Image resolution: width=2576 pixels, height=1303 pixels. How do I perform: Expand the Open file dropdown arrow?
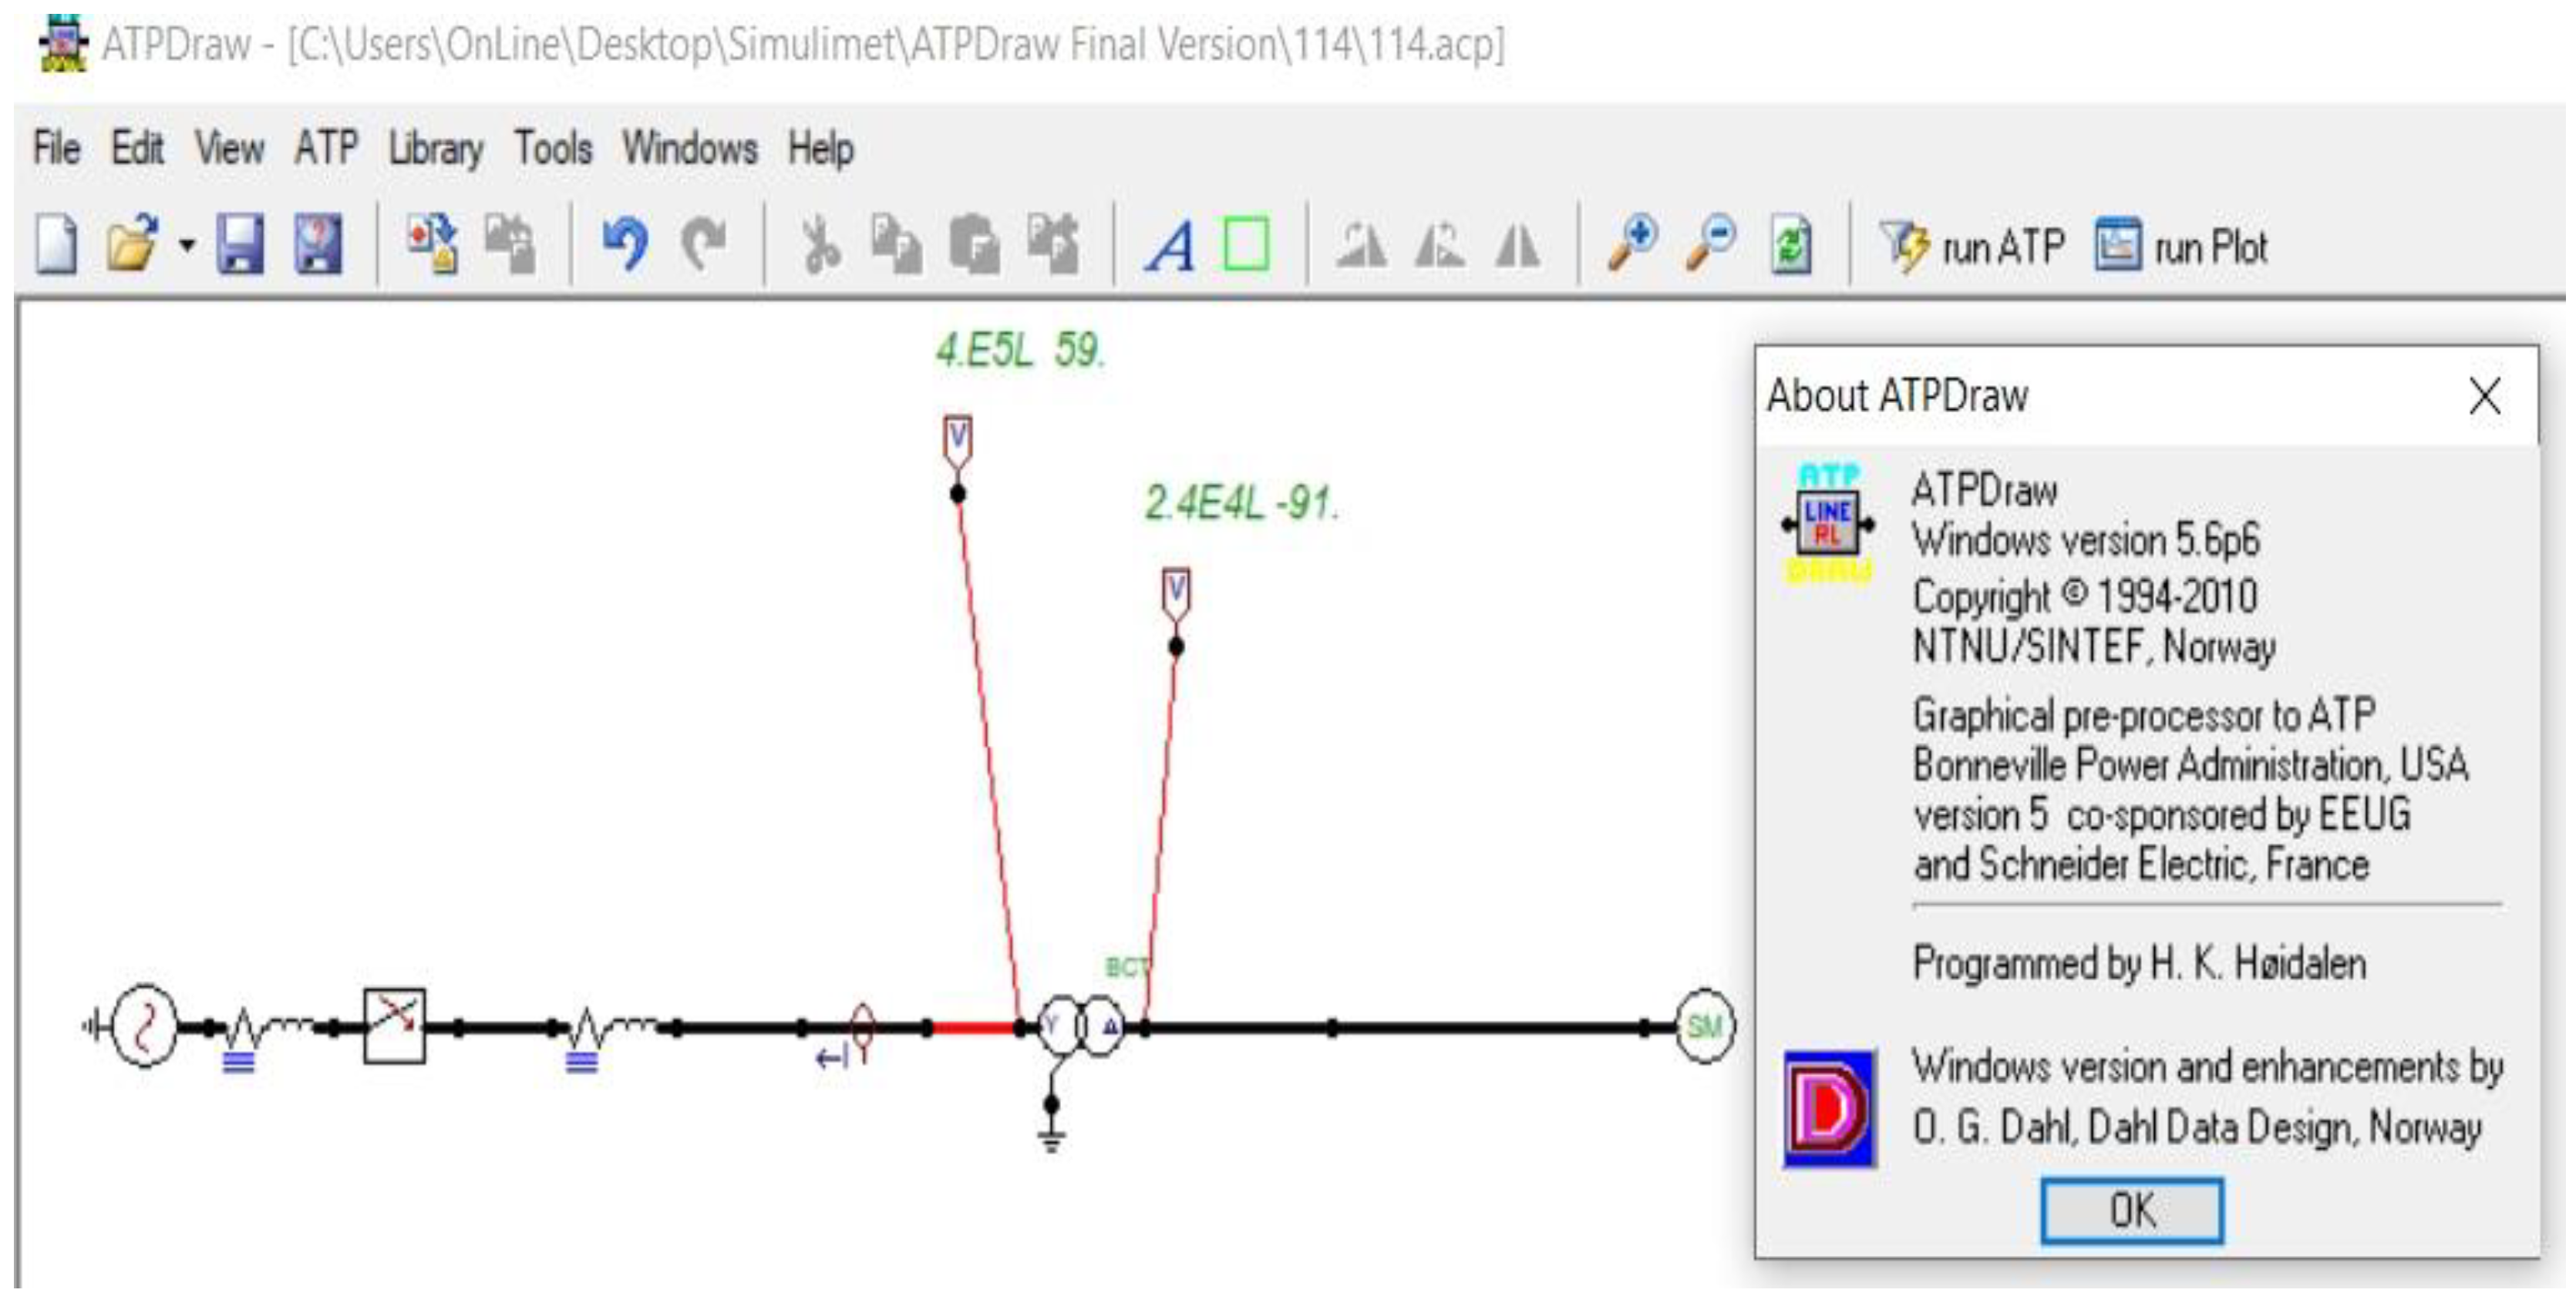pyautogui.click(x=187, y=245)
